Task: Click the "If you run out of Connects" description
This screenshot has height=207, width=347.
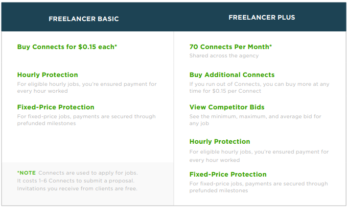Action: click(x=259, y=88)
